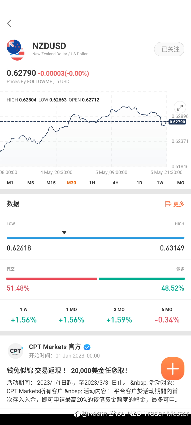
Task: Tap the NZDUSD flag icon
Action: tap(15, 50)
